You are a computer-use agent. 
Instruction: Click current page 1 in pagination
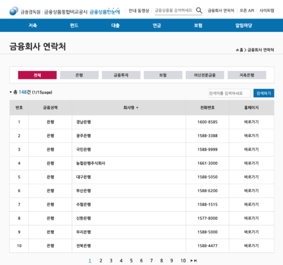point(90,260)
